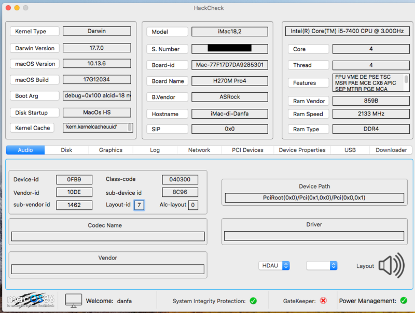Viewport: 415px width, 313px height.
Task: Click System Integrity Protection green checkmark
Action: pyautogui.click(x=253, y=301)
